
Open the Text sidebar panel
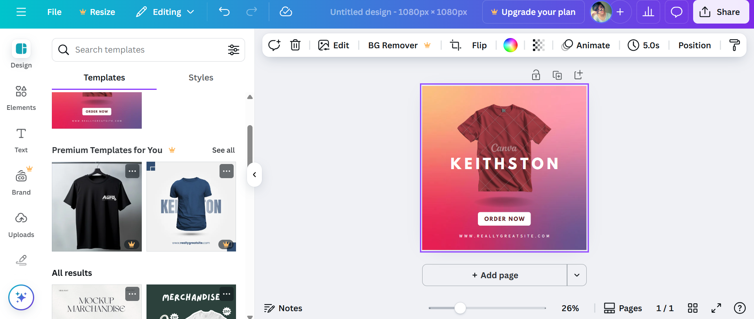[x=21, y=140]
